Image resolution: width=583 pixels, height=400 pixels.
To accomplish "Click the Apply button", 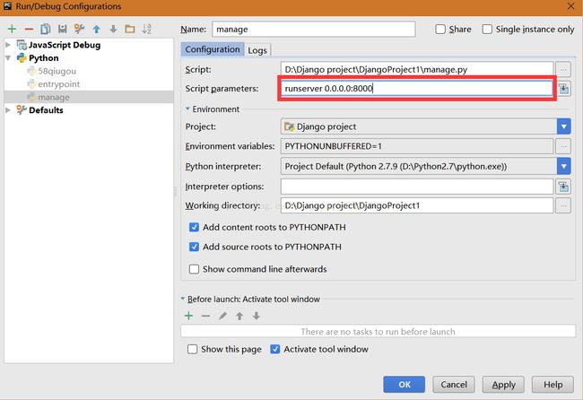I will (x=503, y=385).
